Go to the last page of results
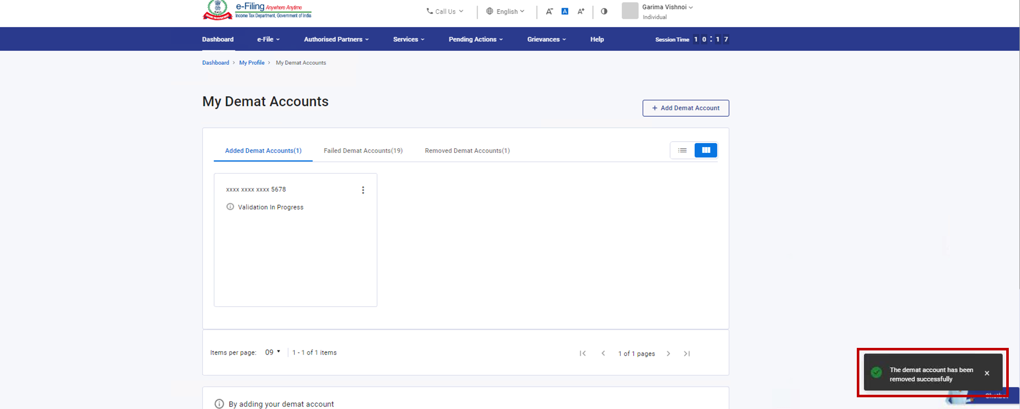 (687, 353)
